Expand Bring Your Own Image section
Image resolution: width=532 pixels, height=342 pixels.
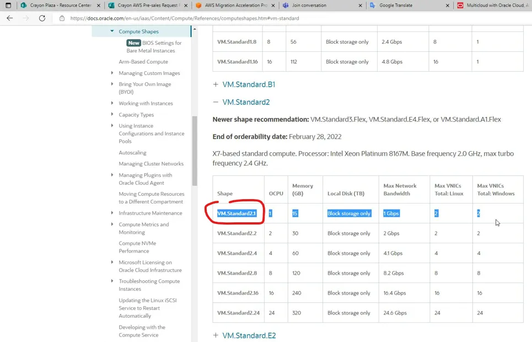click(x=112, y=84)
